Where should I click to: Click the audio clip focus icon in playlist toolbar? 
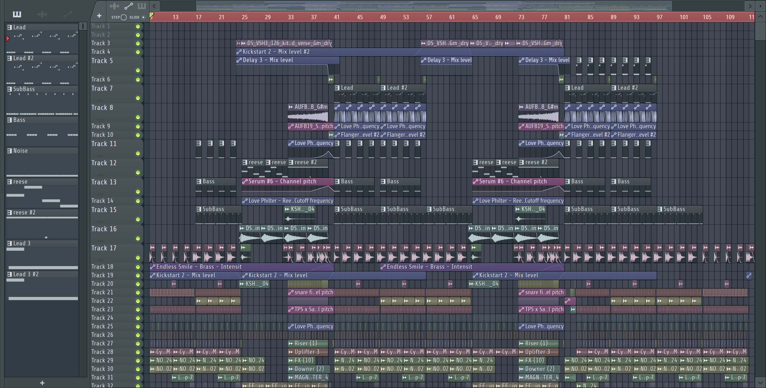(114, 6)
